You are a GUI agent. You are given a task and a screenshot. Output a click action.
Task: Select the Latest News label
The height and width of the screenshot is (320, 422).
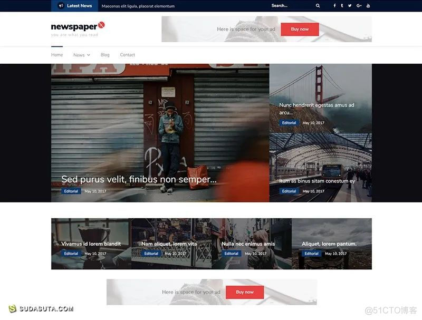click(x=80, y=6)
